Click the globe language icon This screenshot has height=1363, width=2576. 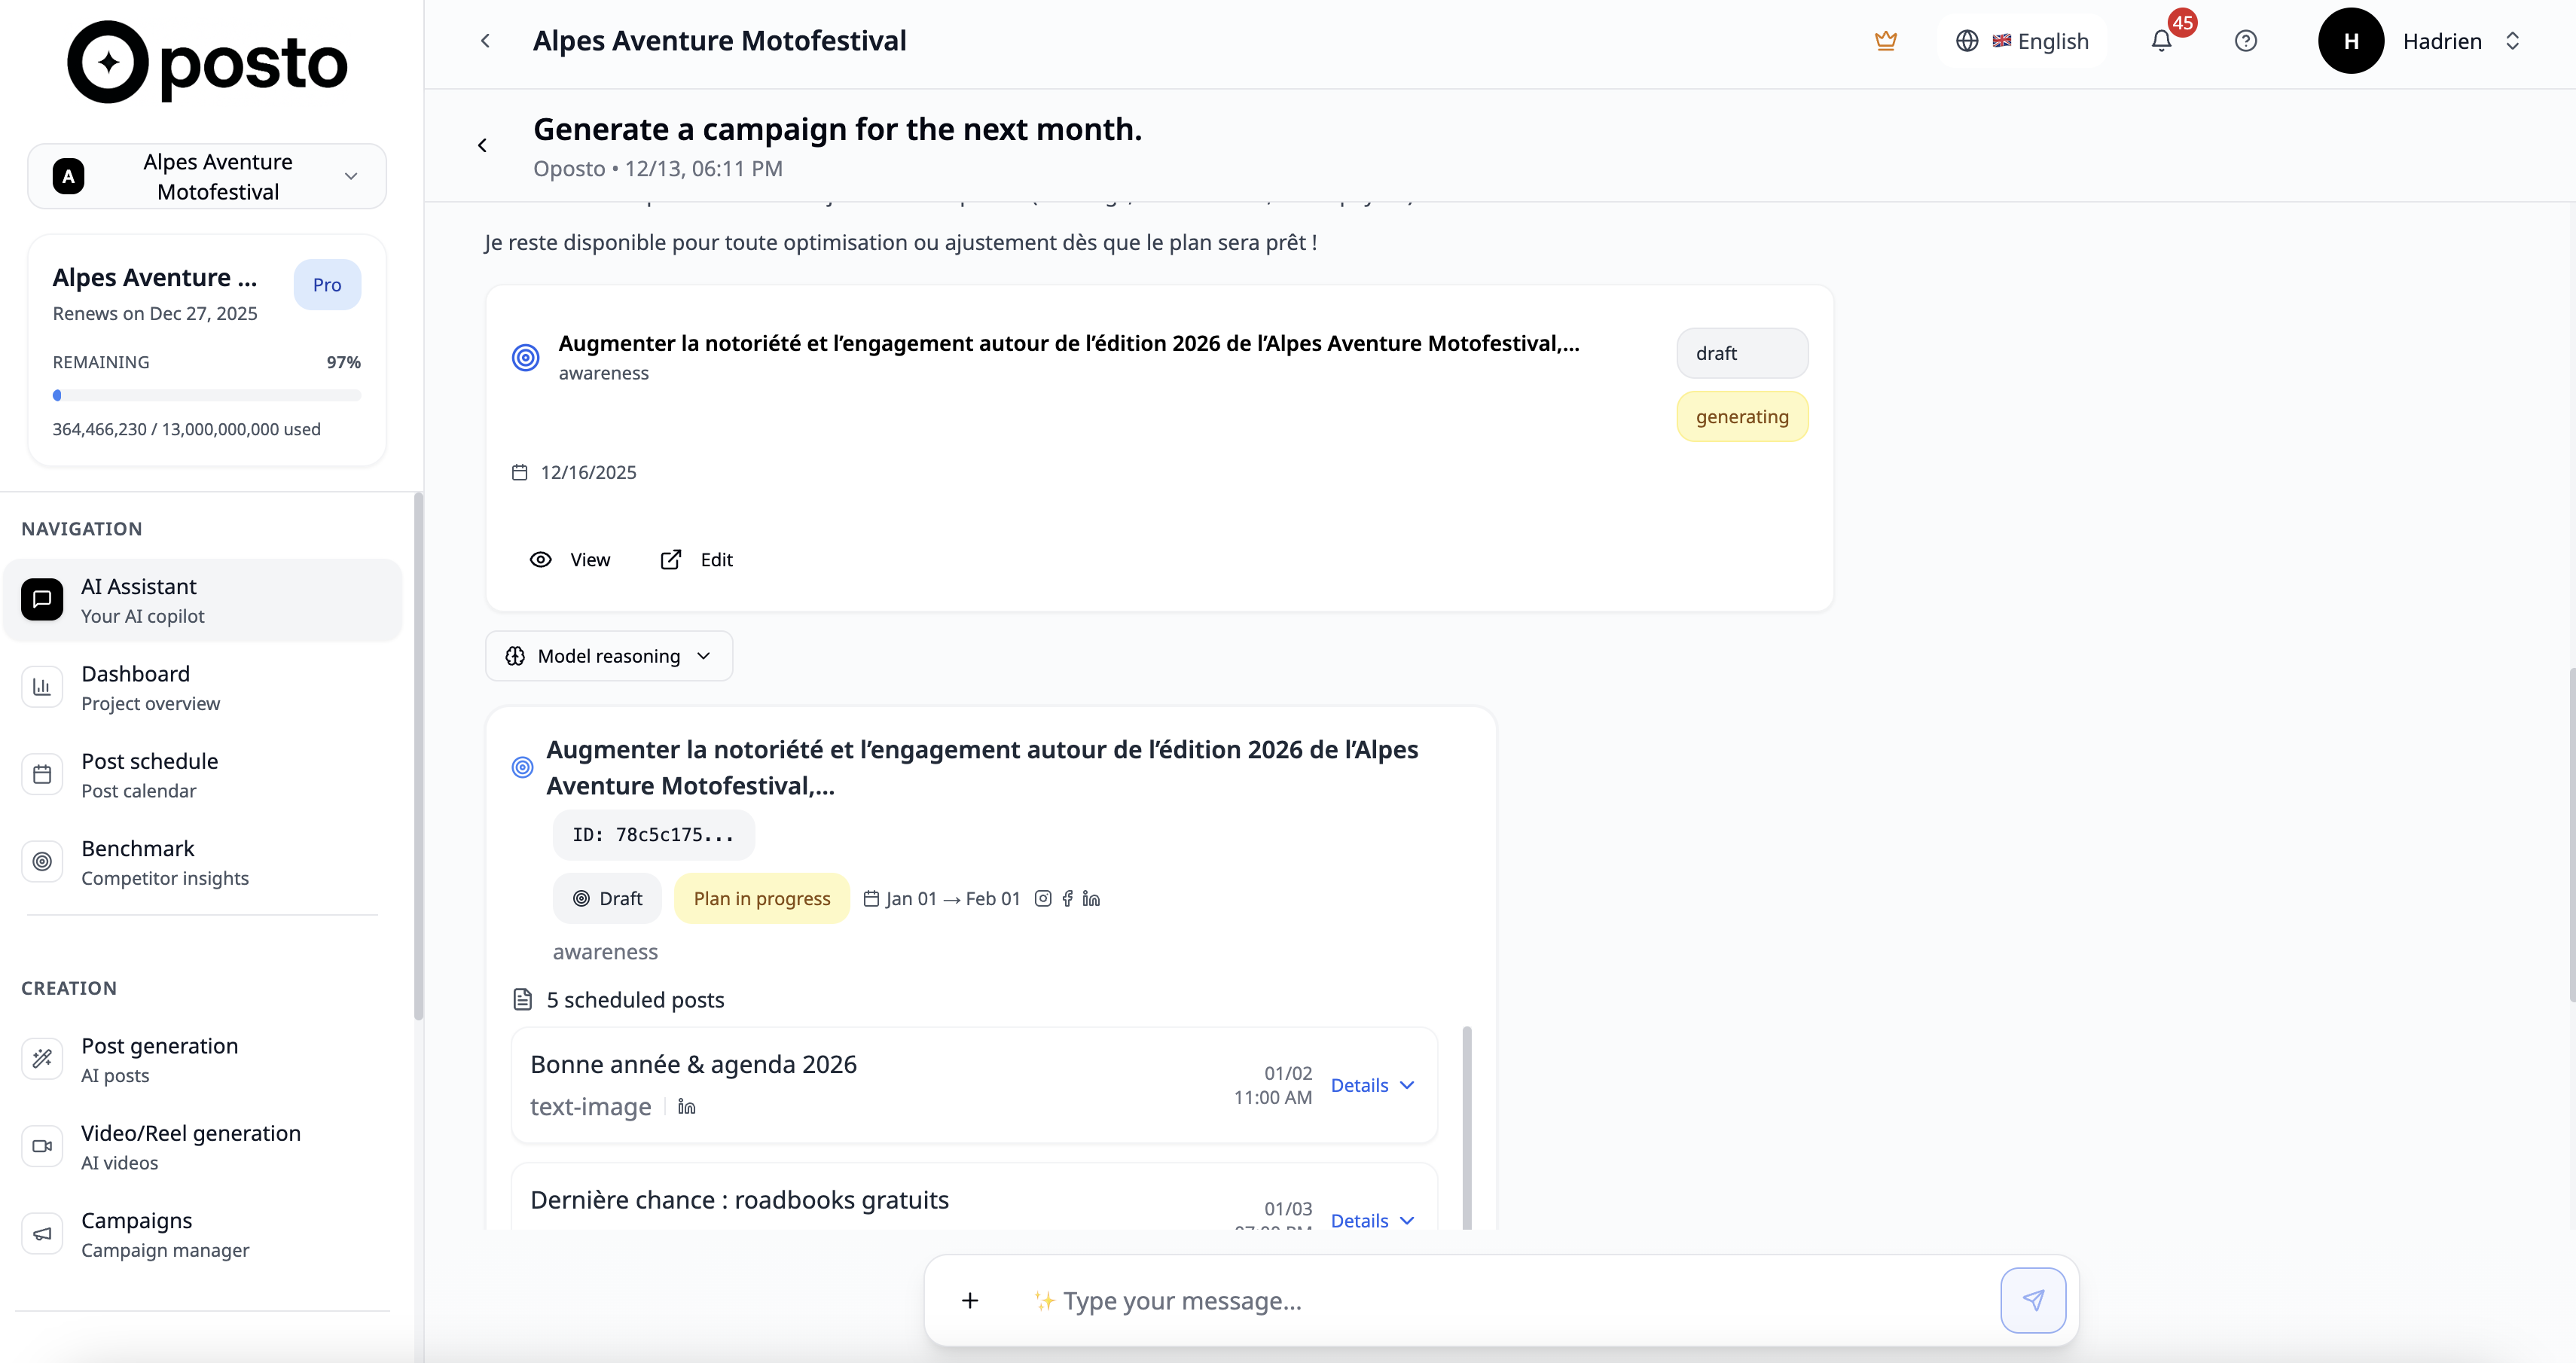coord(1967,41)
